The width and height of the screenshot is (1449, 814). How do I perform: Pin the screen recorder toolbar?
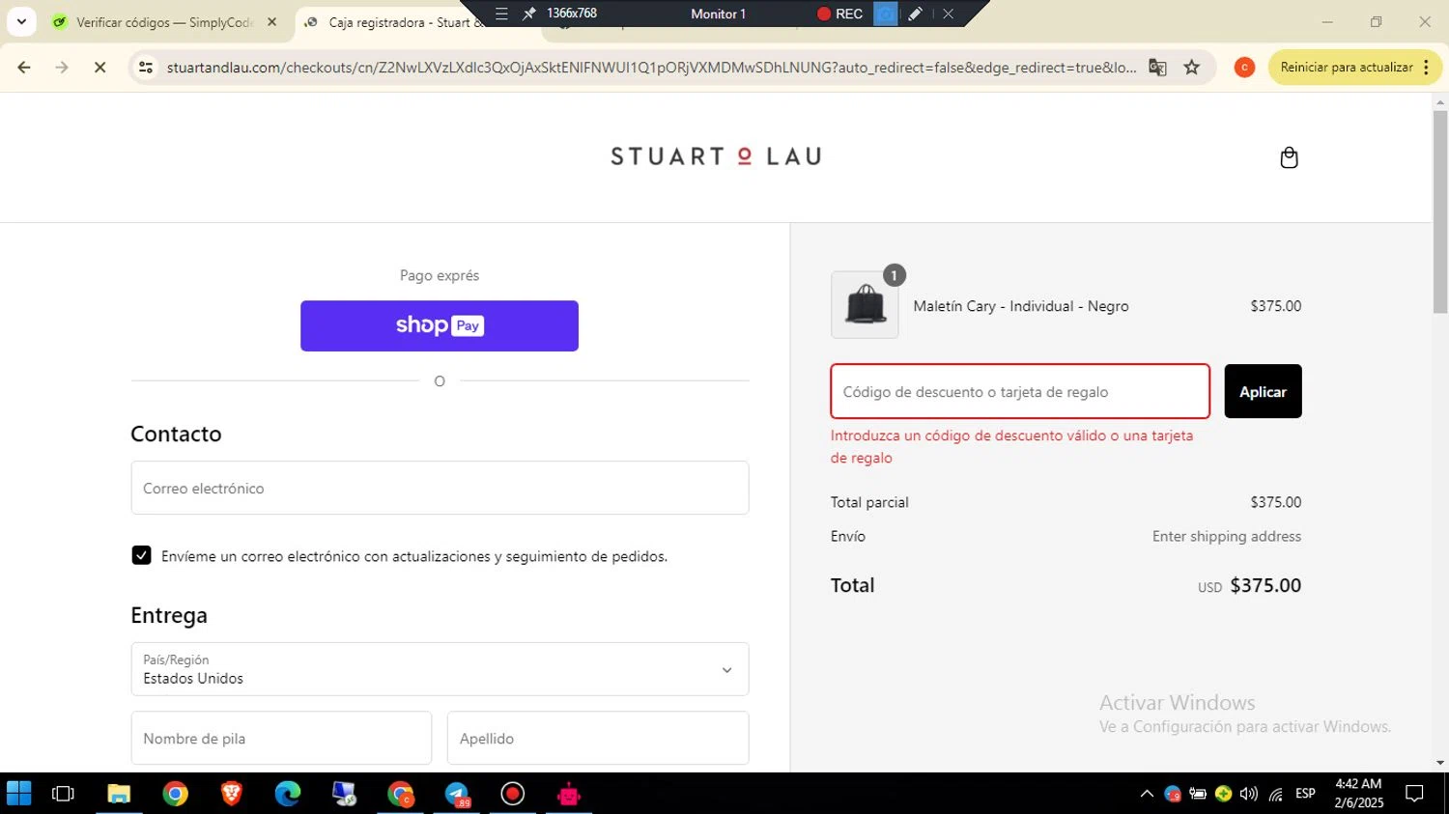point(528,14)
